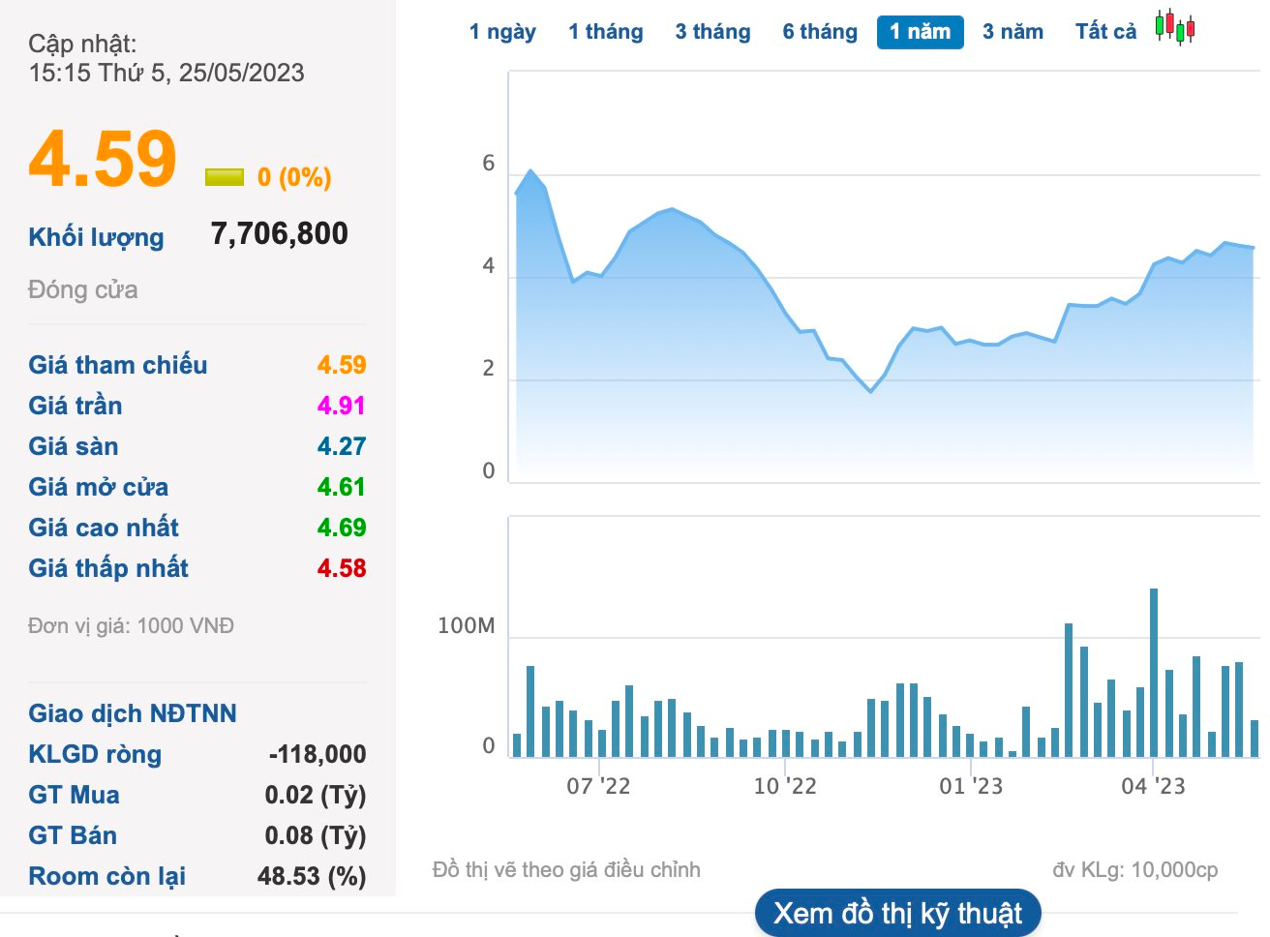
Task: Click ceiling price value 4.91
Action: pos(342,406)
